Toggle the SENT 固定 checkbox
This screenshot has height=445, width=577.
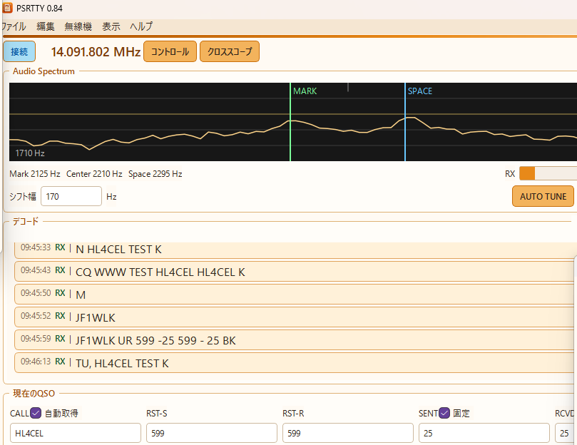point(444,414)
